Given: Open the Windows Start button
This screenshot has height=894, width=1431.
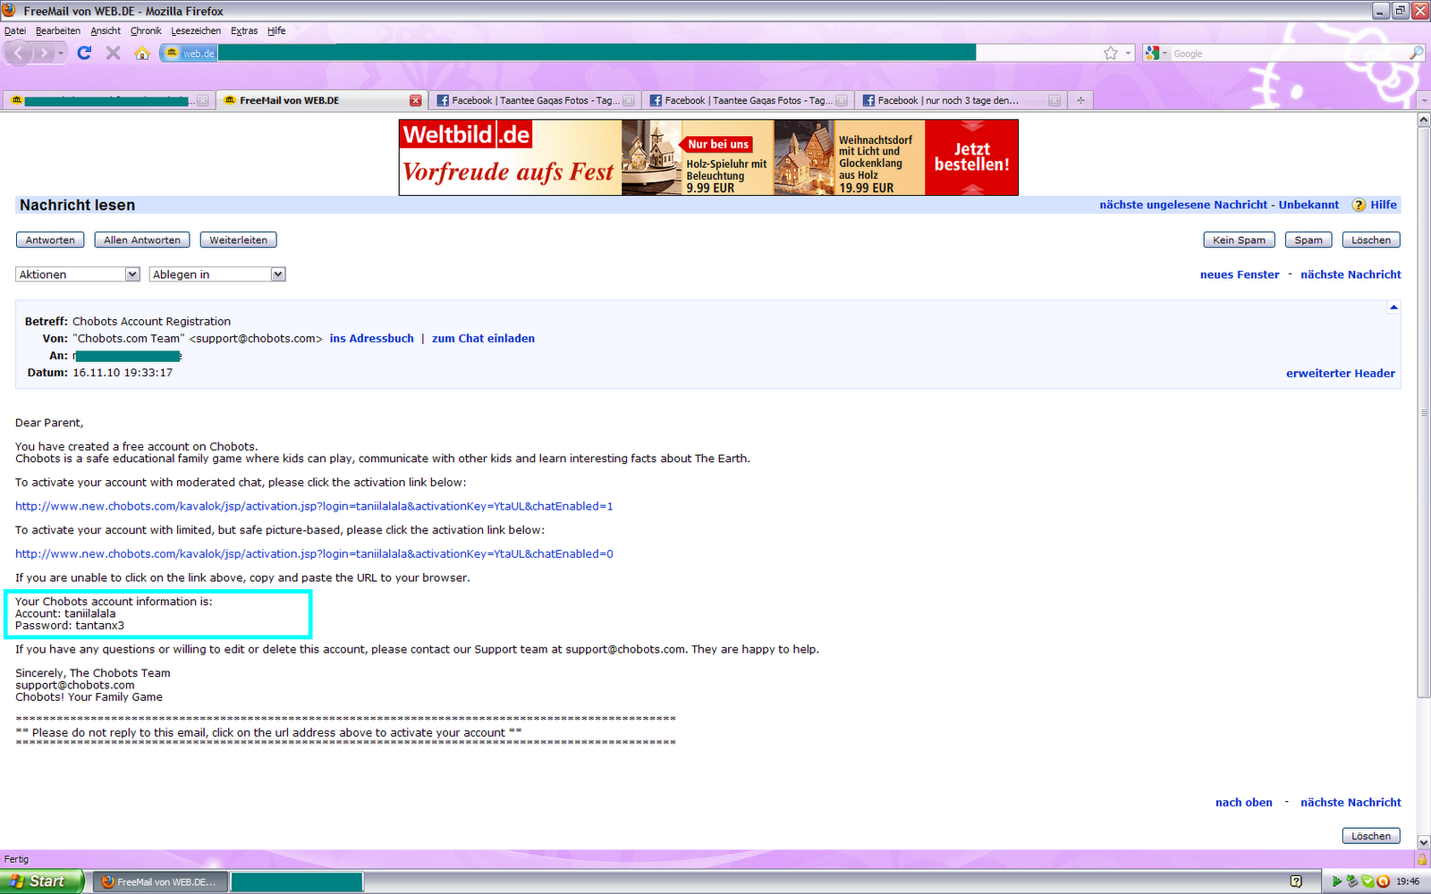Looking at the screenshot, I should (42, 881).
